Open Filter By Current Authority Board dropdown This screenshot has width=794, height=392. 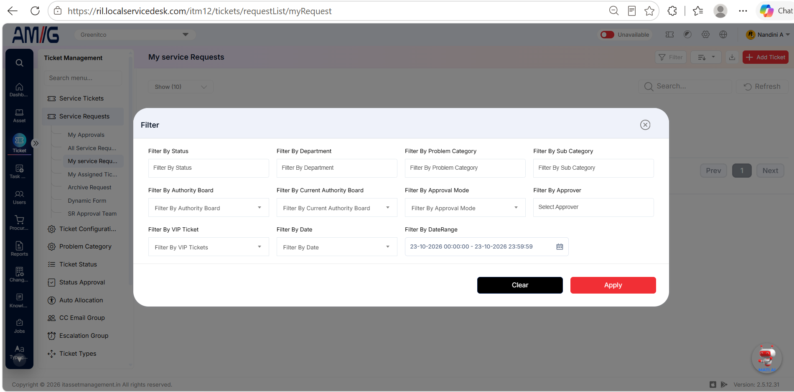[337, 208]
